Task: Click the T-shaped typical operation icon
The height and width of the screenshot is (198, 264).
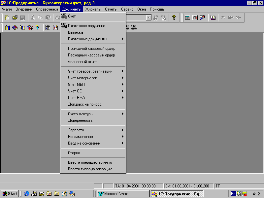Action: pos(38,28)
